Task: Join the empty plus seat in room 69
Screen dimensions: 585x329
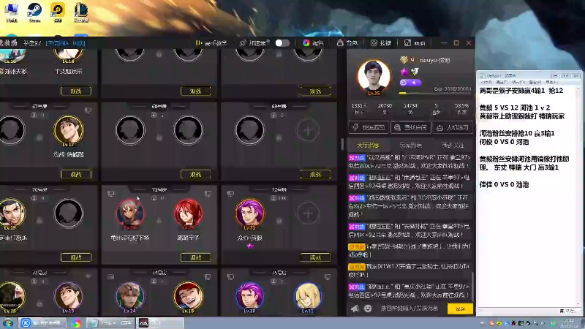Action: [308, 130]
